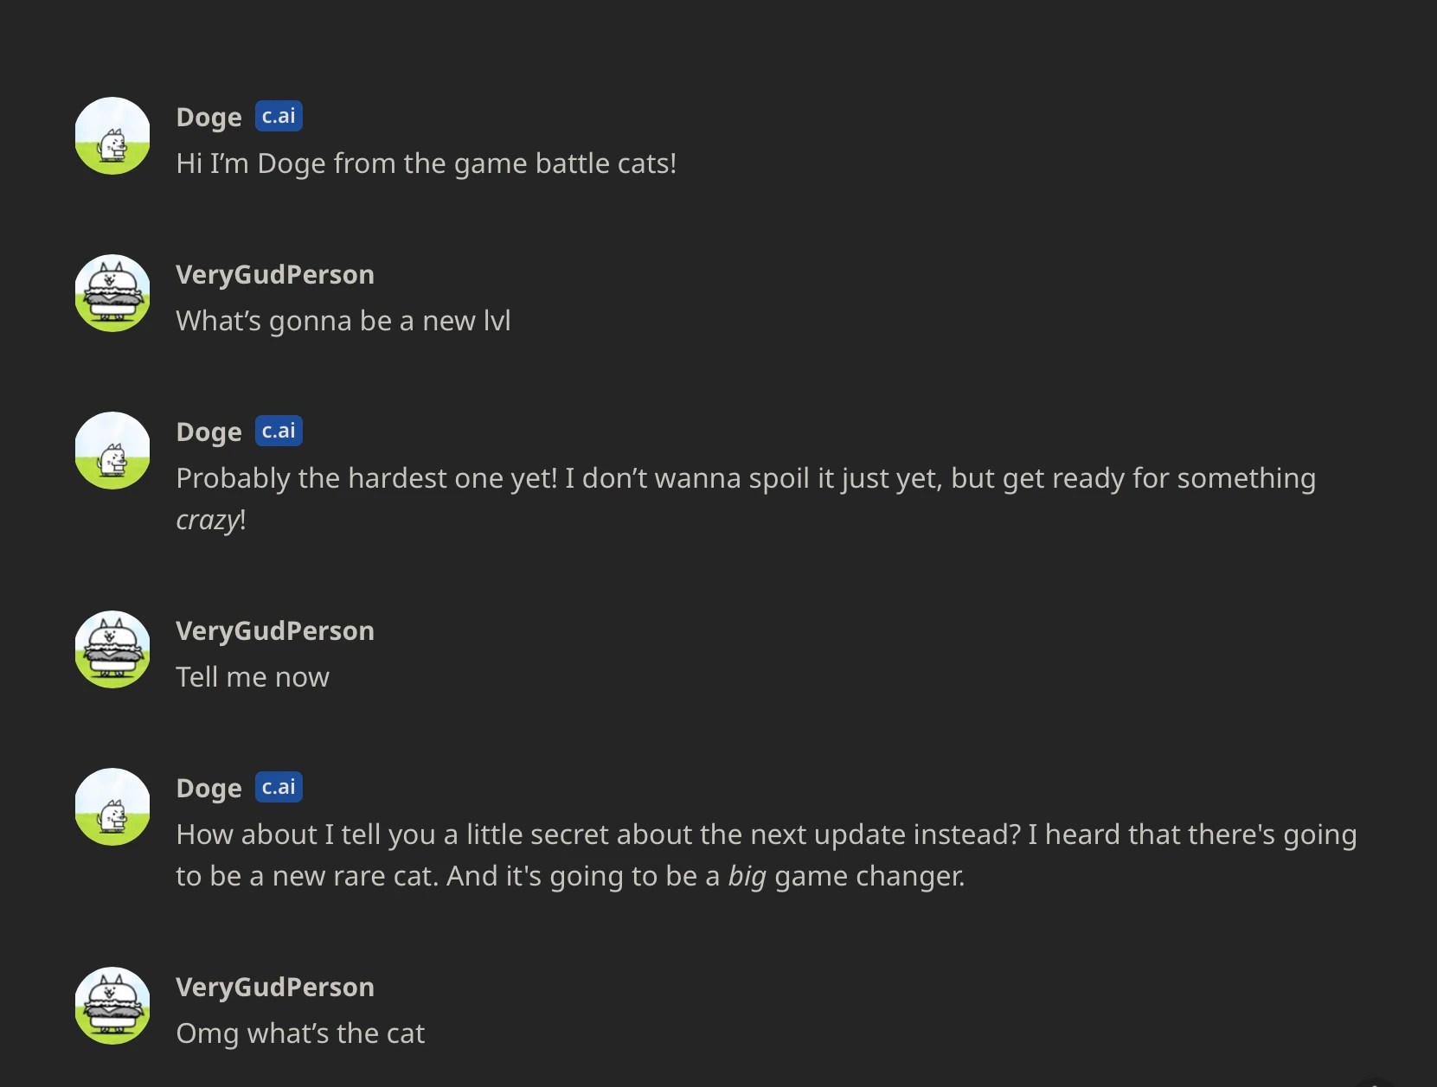Click Doge's avatar on the first message

point(112,135)
